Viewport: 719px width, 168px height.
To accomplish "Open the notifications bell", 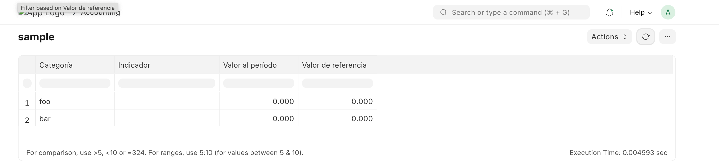I will click(610, 12).
